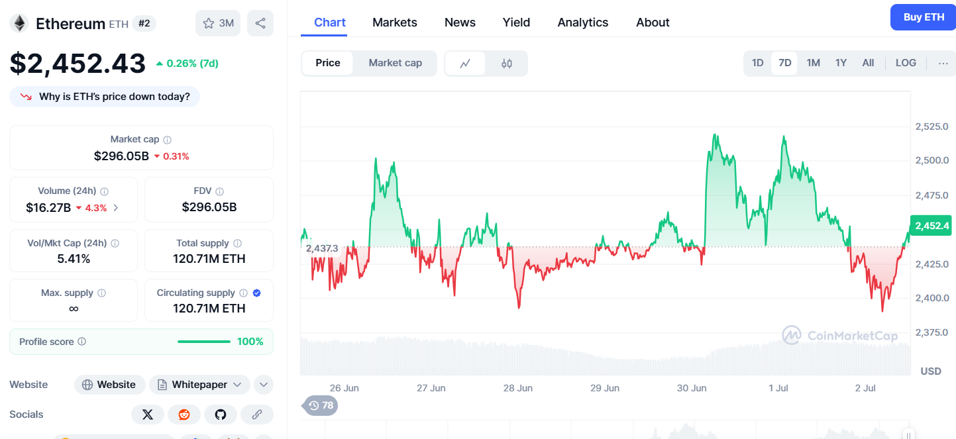Viewport: 956px width, 439px height.
Task: Go to the Yield tab
Action: point(516,23)
